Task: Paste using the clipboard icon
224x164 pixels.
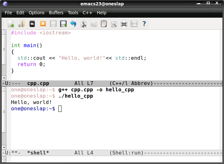Action: pyautogui.click(x=104, y=24)
